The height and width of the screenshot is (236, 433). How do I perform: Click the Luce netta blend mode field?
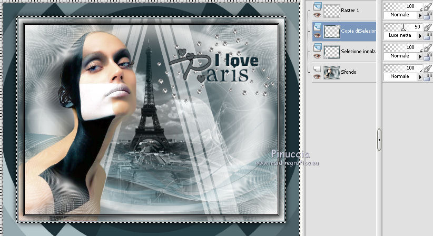[400, 36]
